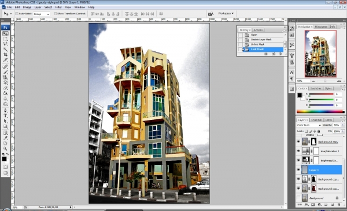Select the Horizontal Type tool

pos(6,116)
